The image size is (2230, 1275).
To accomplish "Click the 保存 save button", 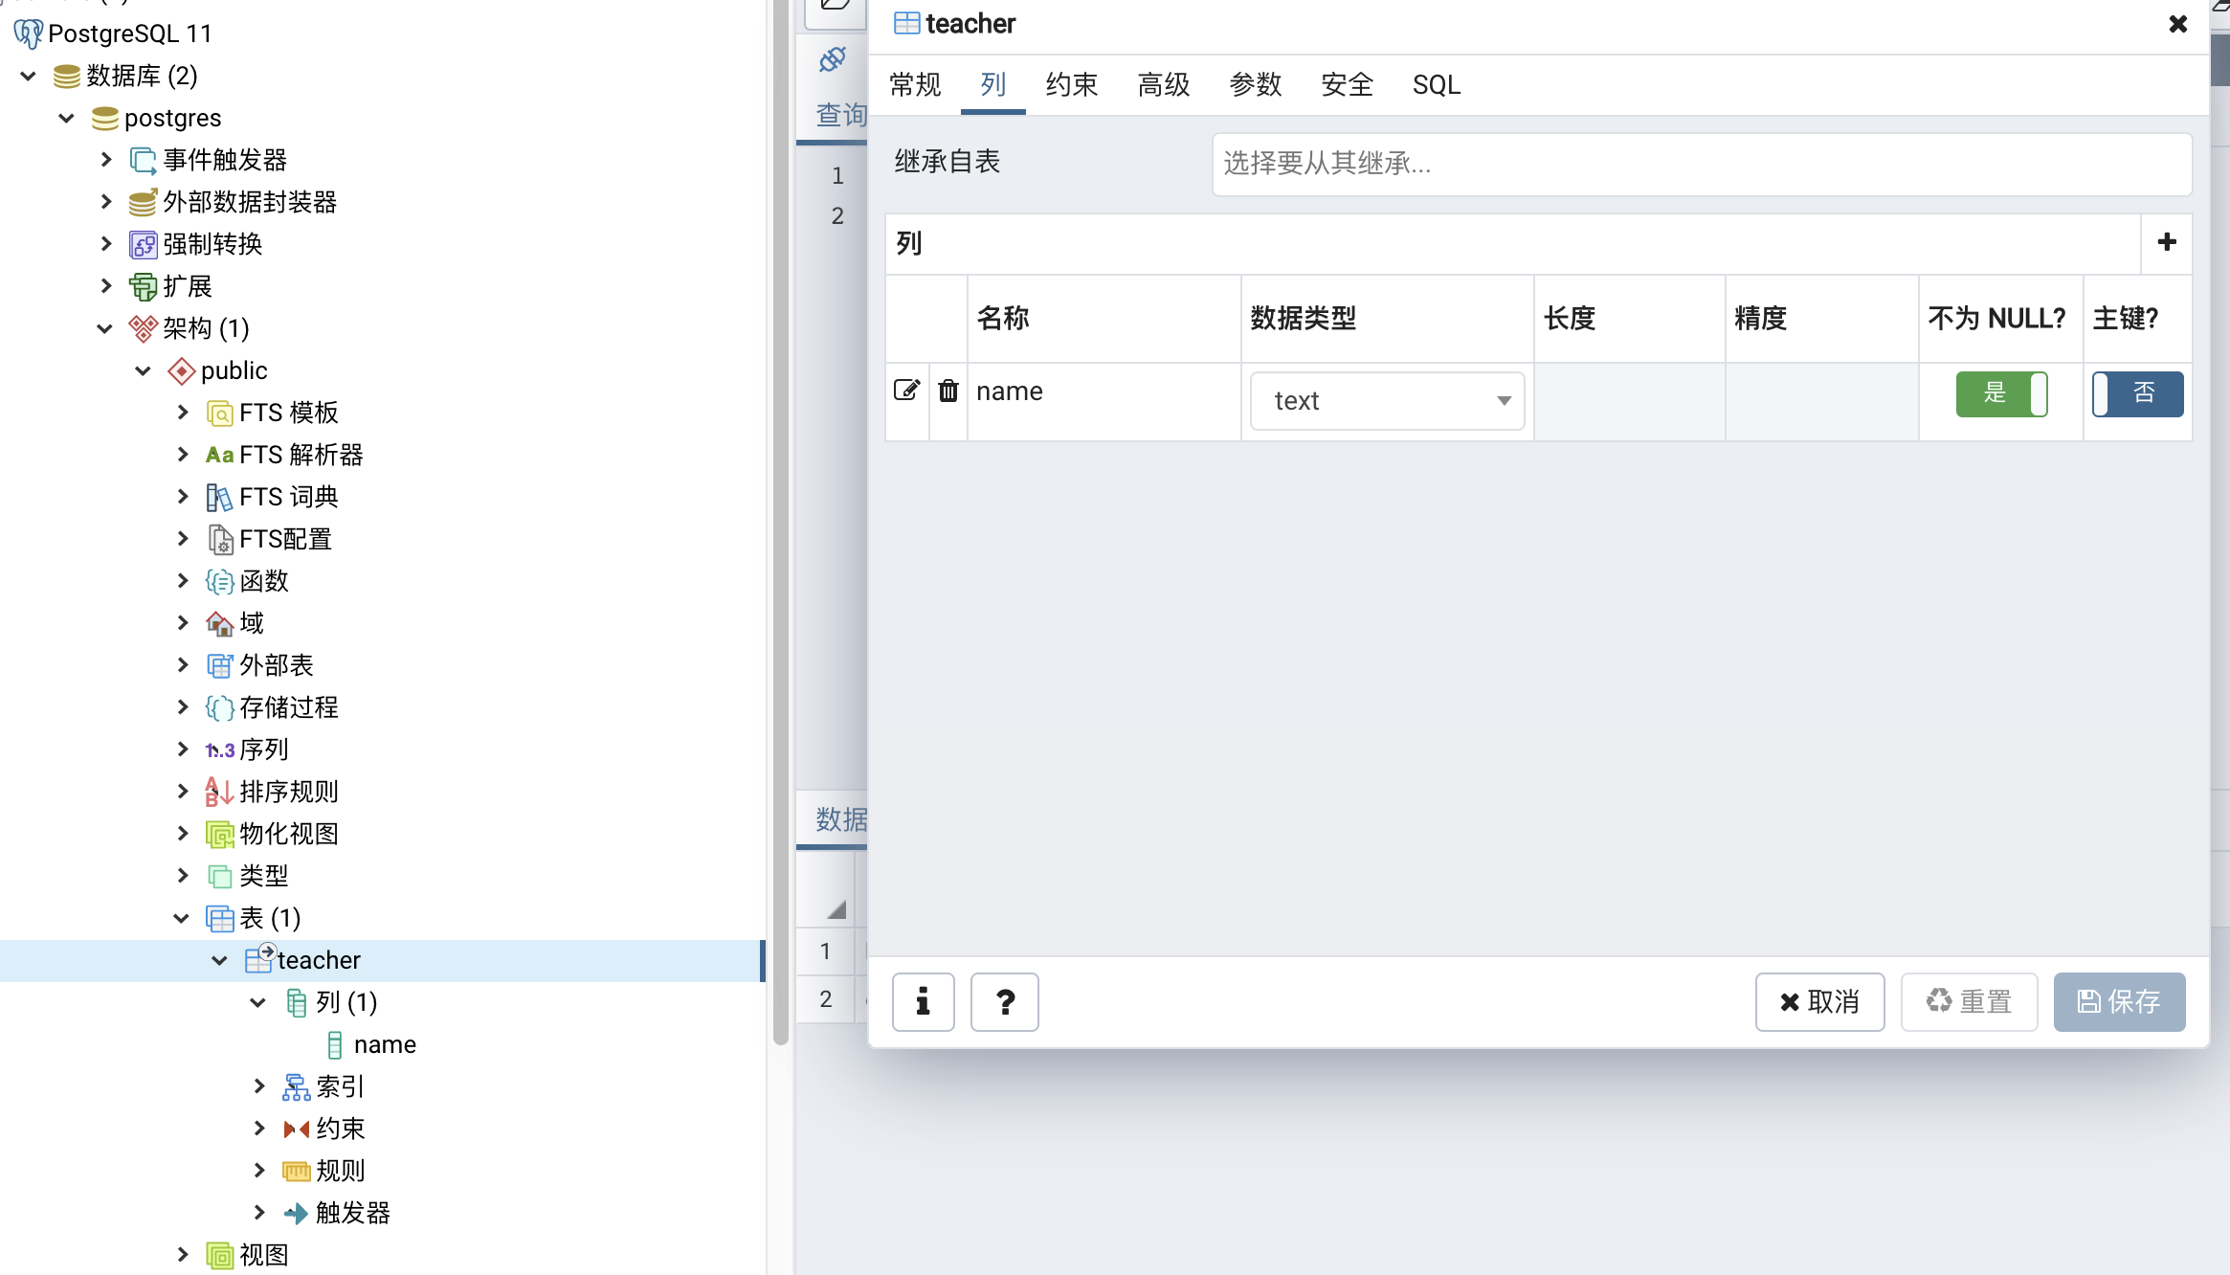I will tap(2118, 1001).
